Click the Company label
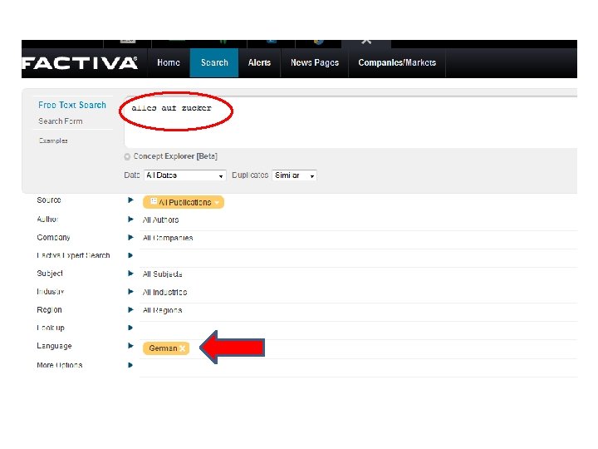The image size is (598, 449). click(x=53, y=238)
